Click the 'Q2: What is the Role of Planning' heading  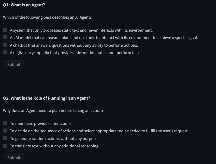(x=47, y=98)
